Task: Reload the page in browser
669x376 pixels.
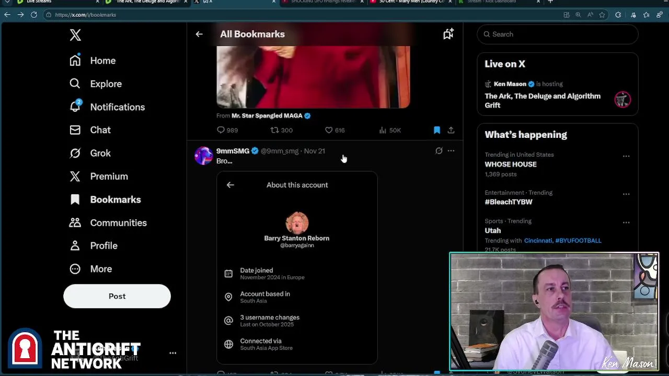Action: click(34, 15)
